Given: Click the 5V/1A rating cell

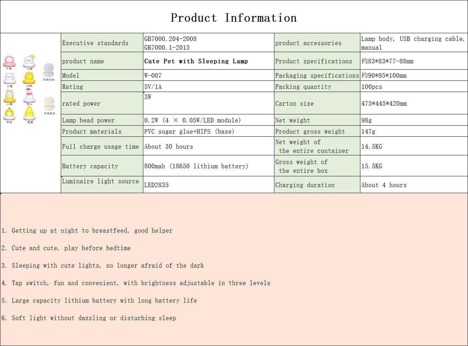Looking at the screenshot, I should 208,87.
